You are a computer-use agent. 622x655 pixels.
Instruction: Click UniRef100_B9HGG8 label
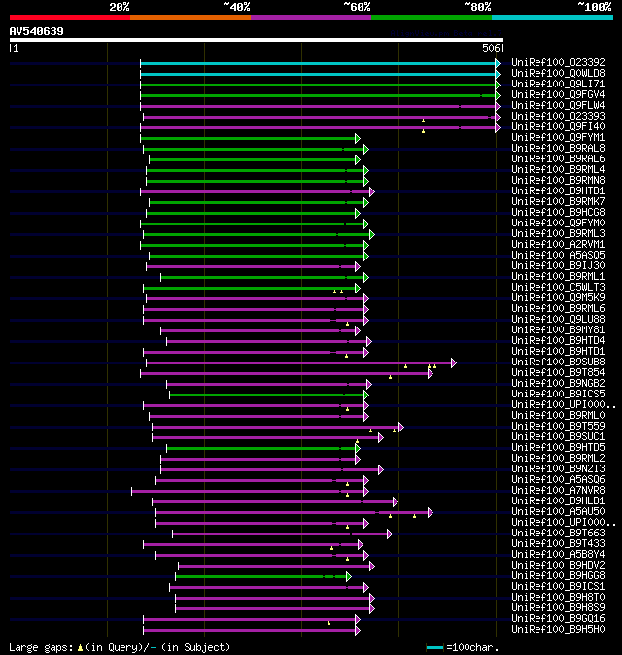click(x=558, y=575)
